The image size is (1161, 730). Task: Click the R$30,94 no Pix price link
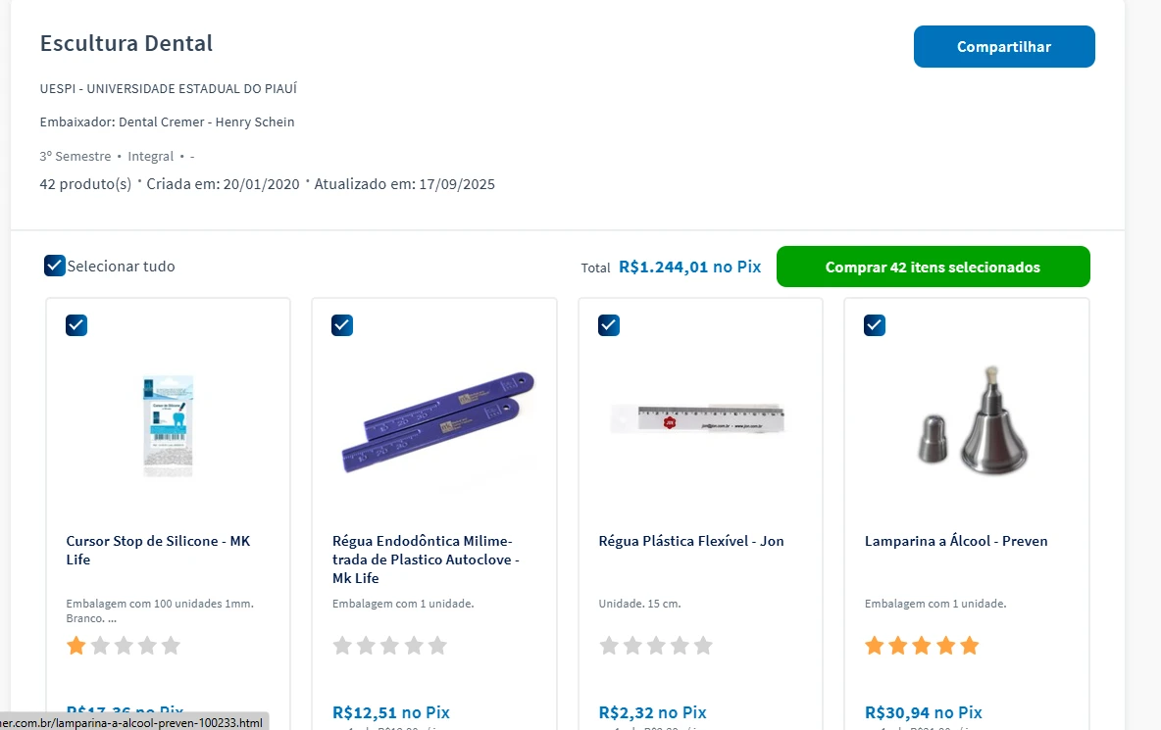coord(922,712)
